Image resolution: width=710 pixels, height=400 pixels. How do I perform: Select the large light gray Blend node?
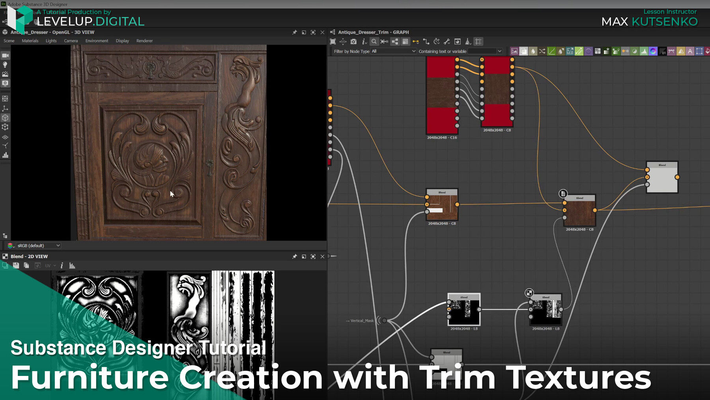coord(662,177)
